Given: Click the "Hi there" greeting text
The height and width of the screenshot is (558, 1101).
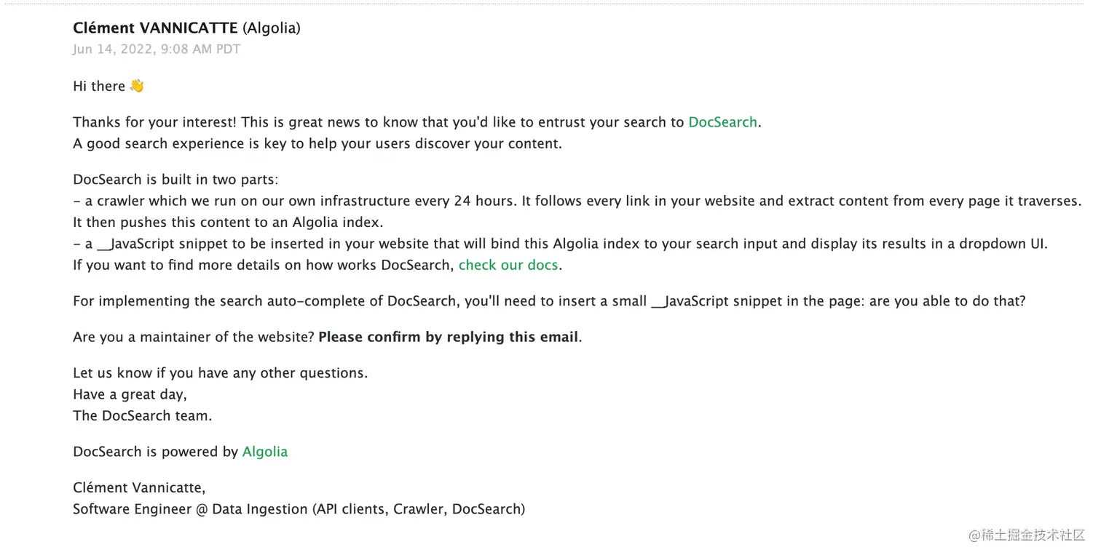Looking at the screenshot, I should pos(99,86).
